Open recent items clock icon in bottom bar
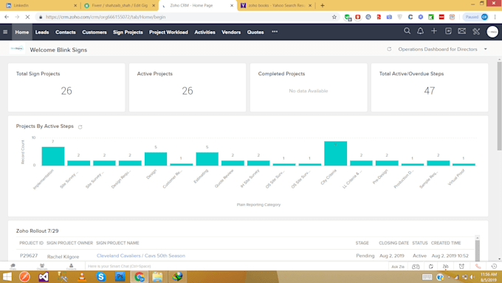This screenshot has height=283, width=502. 494,266
